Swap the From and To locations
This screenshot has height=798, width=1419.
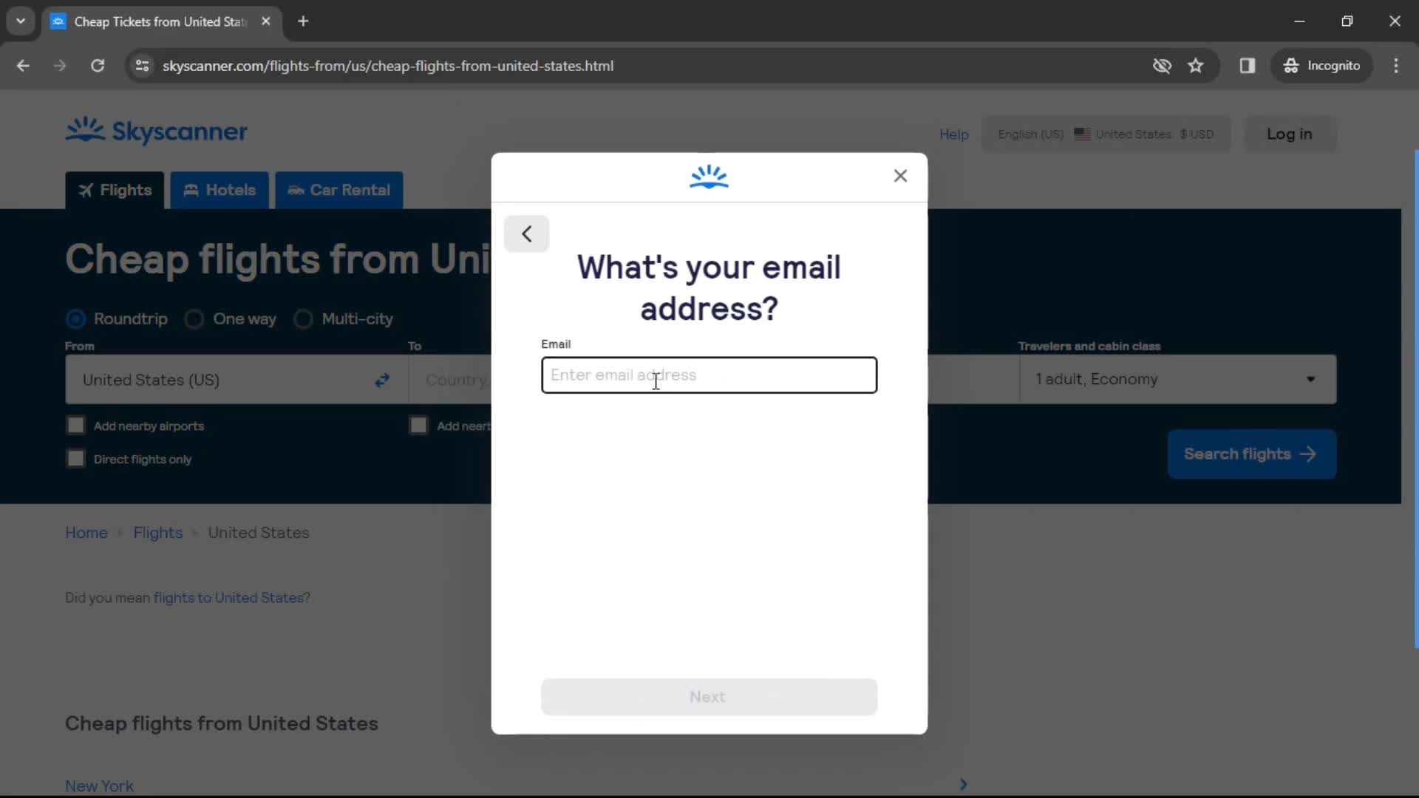point(381,380)
